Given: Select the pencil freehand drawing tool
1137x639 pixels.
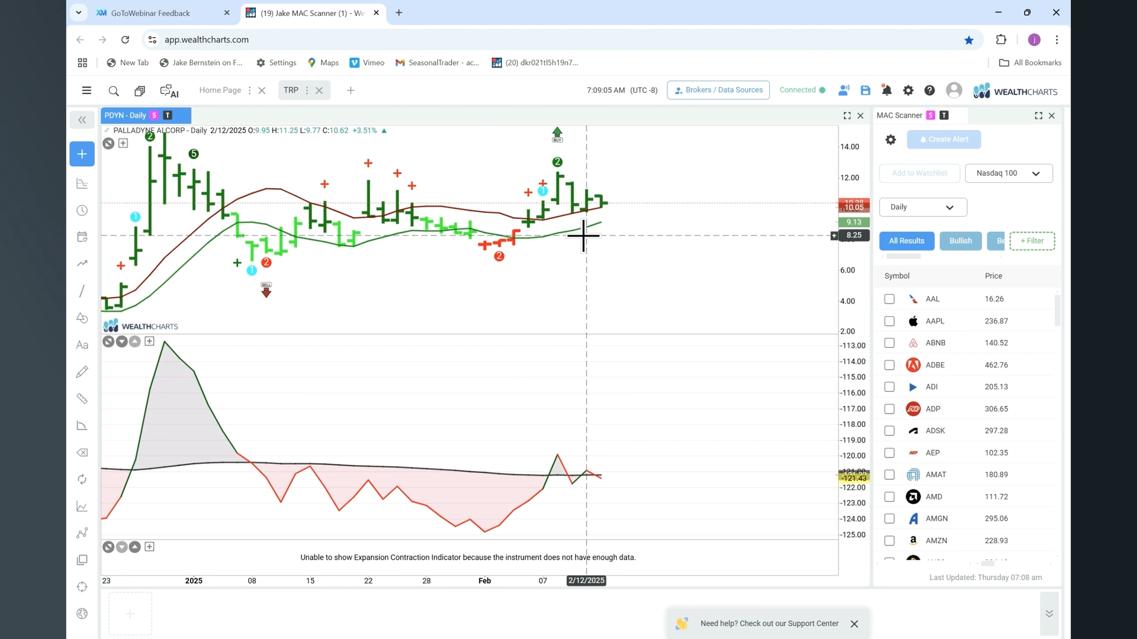Looking at the screenshot, I should click(x=82, y=372).
